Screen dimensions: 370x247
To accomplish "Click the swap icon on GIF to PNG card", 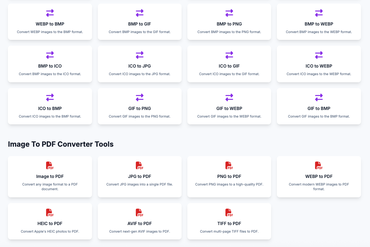I will (140, 97).
